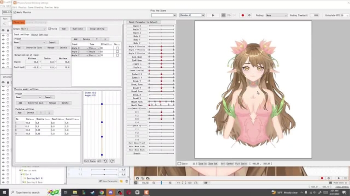The image size is (350, 196).
Task: Open the Calculate FPS dropdown
Action: pos(344,15)
